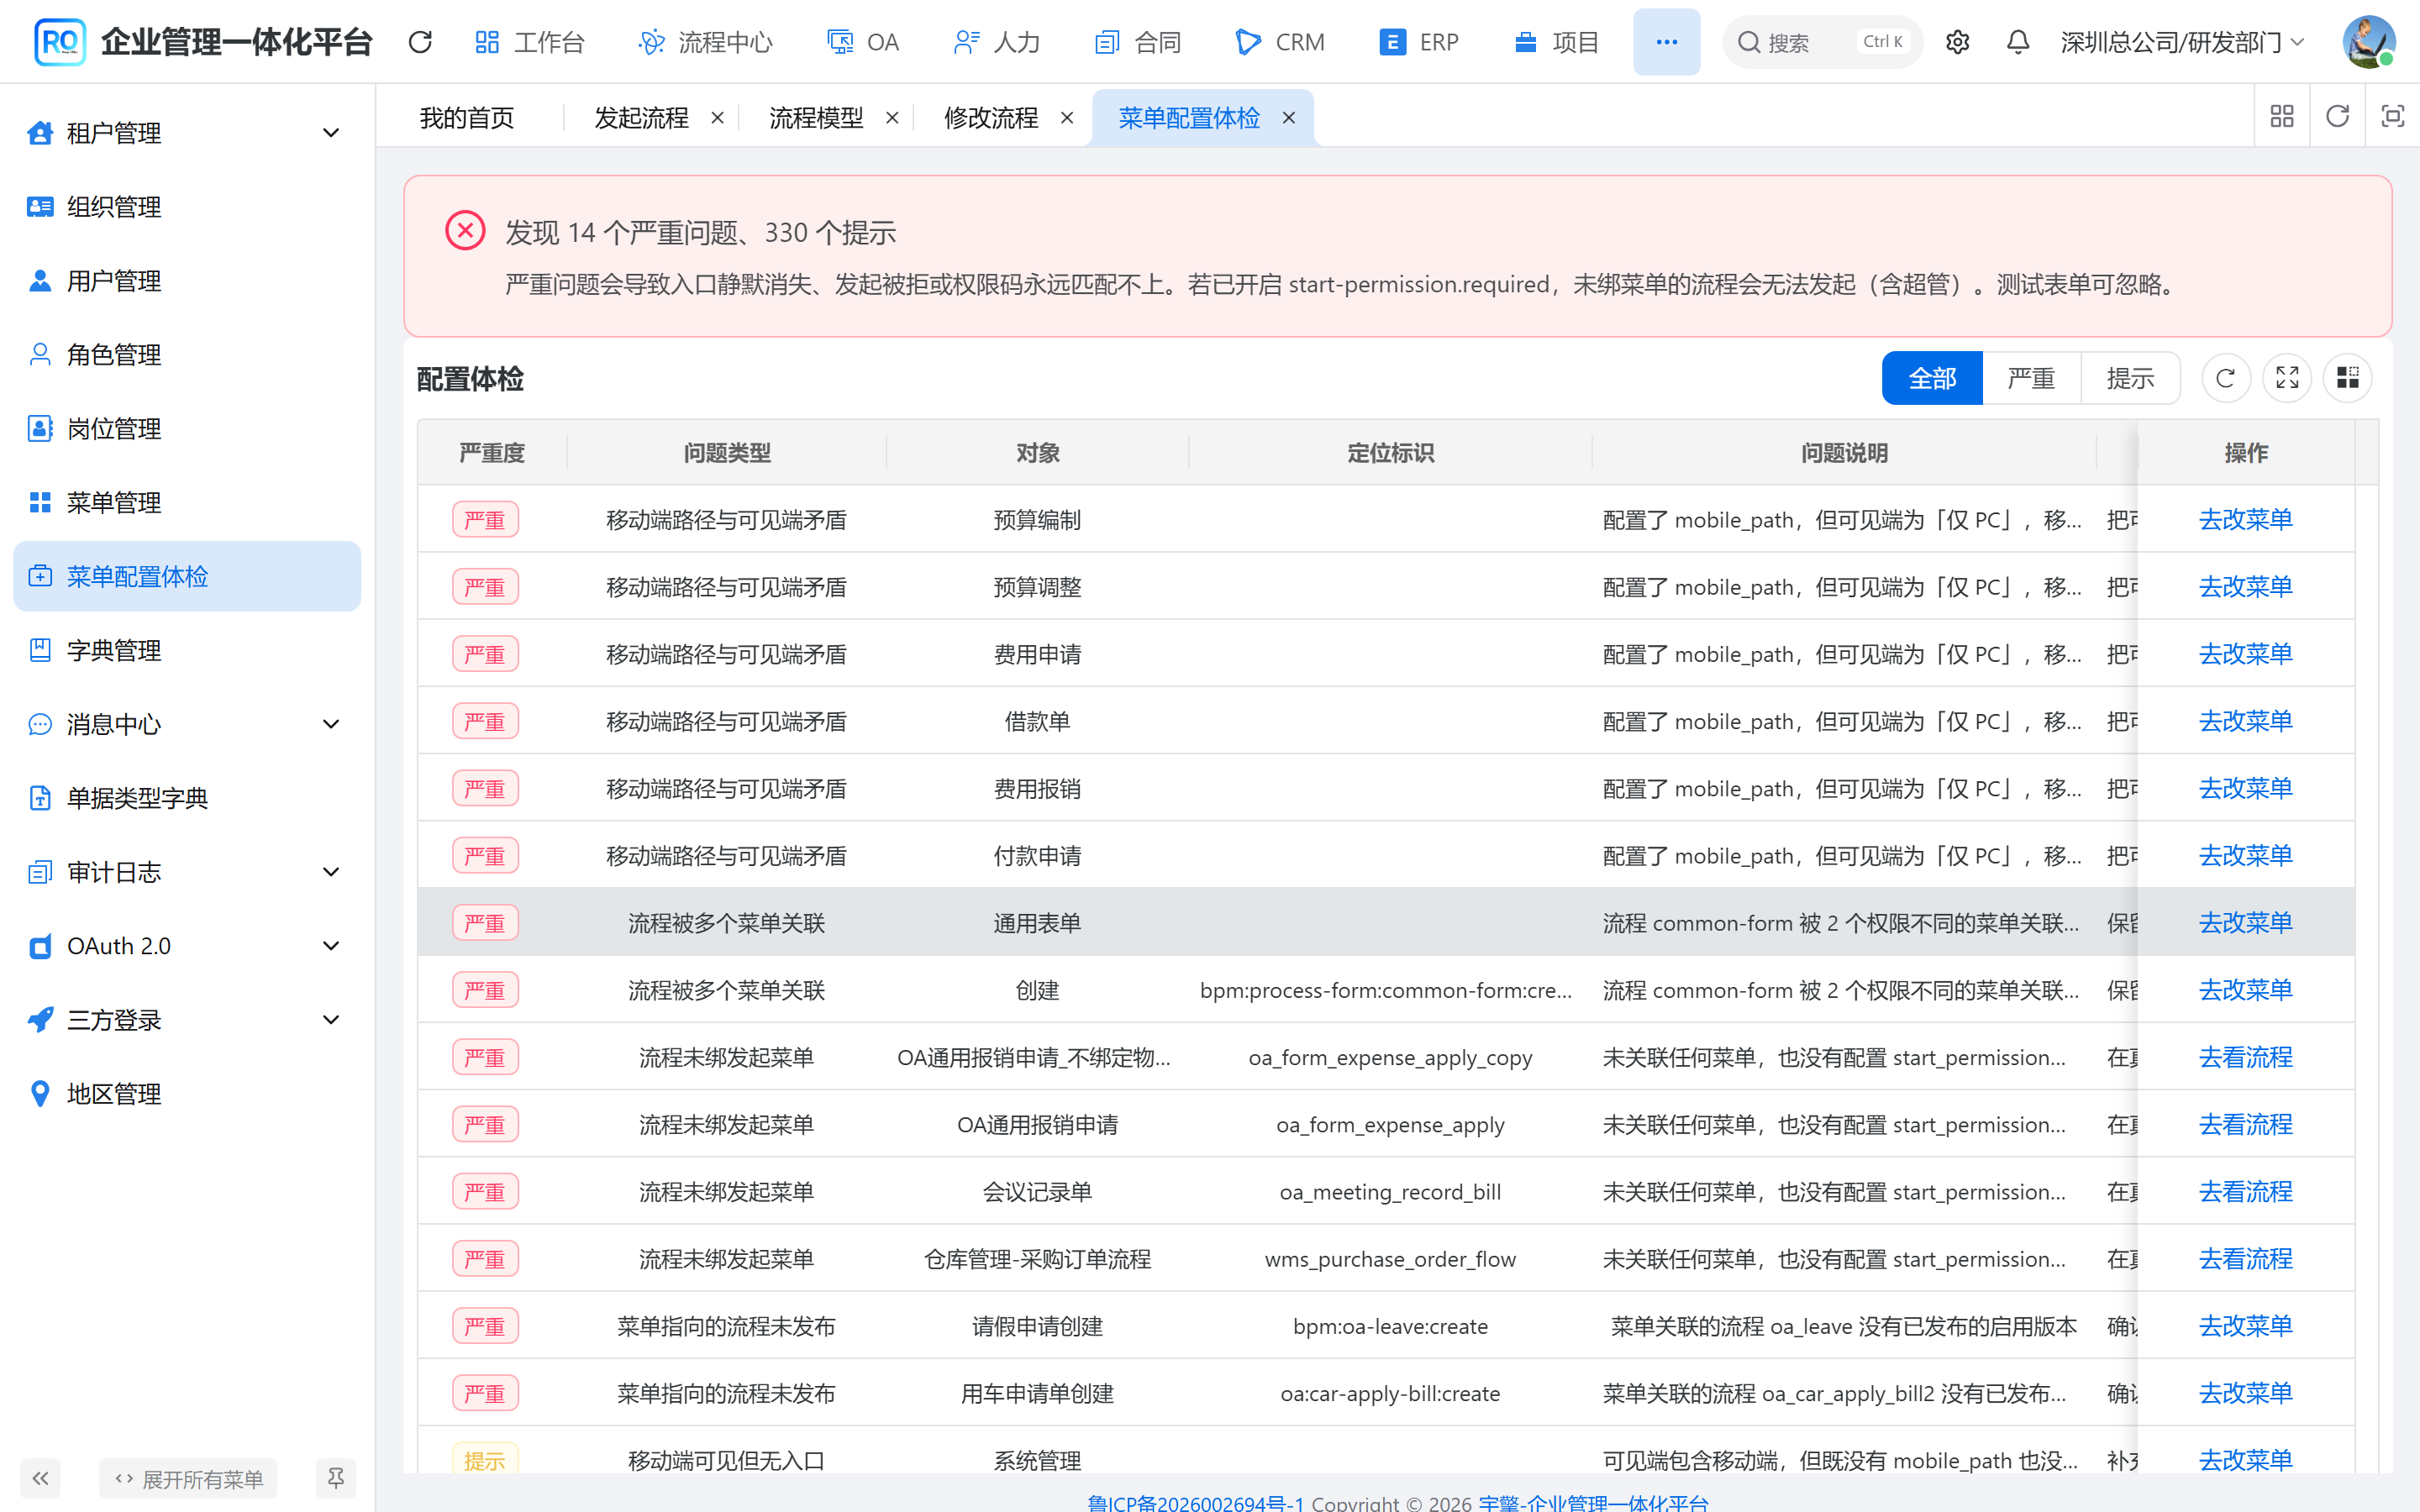Select the 提示 filter
Image resolution: width=2420 pixels, height=1512 pixels.
[2130, 378]
